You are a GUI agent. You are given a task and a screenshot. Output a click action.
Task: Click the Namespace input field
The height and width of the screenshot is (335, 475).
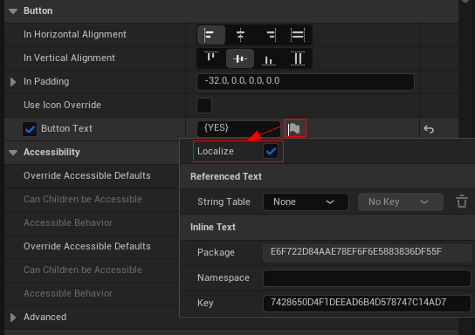coord(367,277)
